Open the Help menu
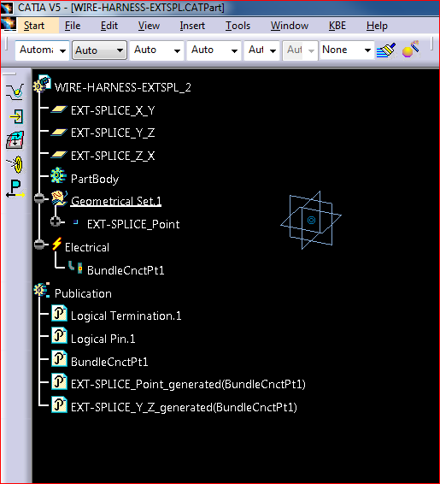440x484 pixels. 377,26
